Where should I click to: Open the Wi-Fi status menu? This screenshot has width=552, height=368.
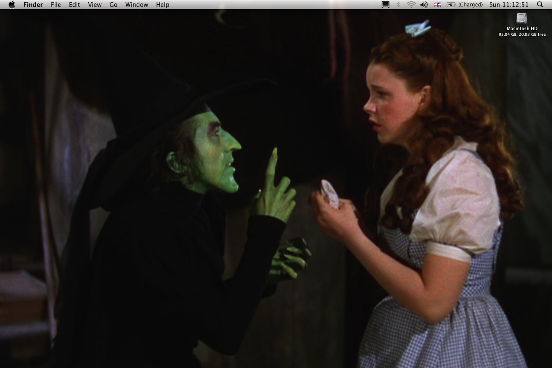click(411, 5)
